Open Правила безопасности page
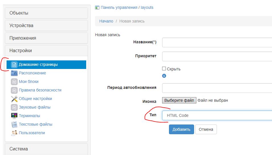This screenshot has height=155, width=272. point(40,90)
